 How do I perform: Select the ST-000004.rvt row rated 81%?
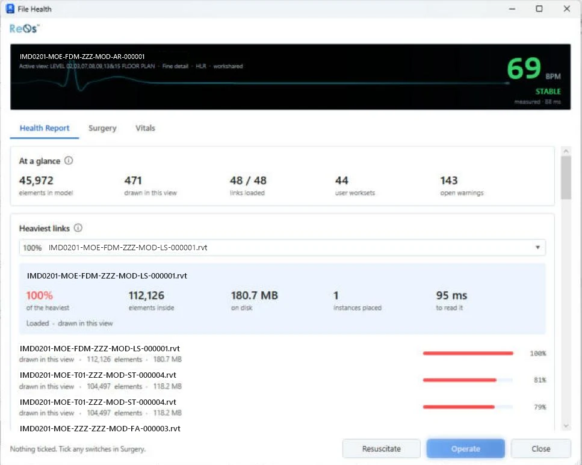click(282, 380)
